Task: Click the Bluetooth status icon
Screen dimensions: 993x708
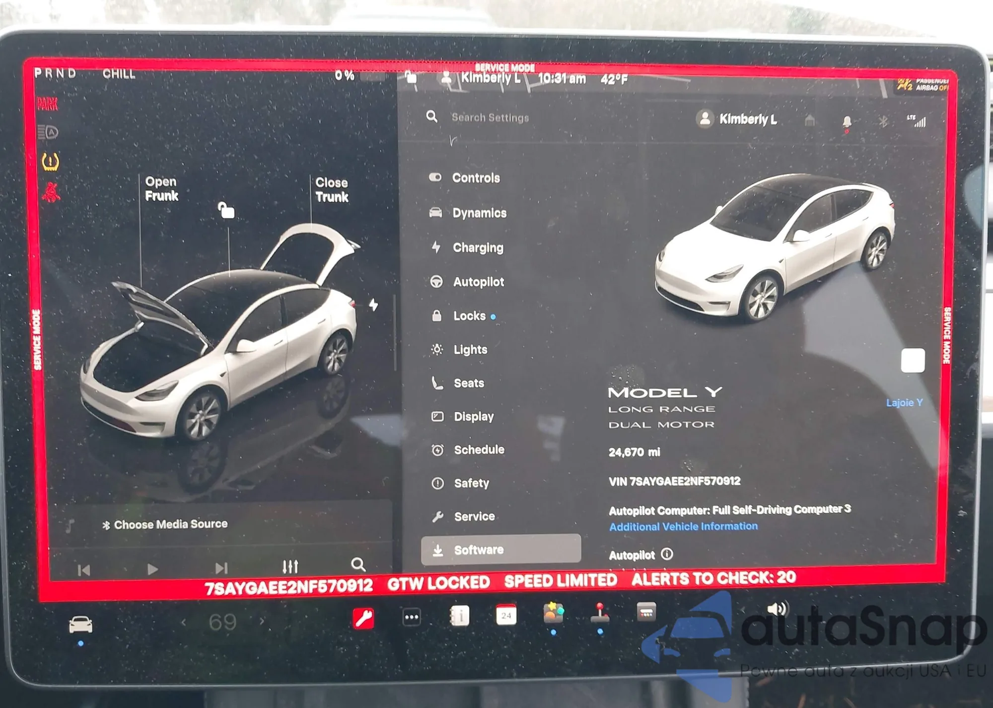Action: (883, 121)
